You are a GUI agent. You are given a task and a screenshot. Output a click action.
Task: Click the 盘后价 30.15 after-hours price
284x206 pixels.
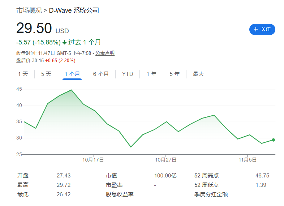(x=38, y=60)
